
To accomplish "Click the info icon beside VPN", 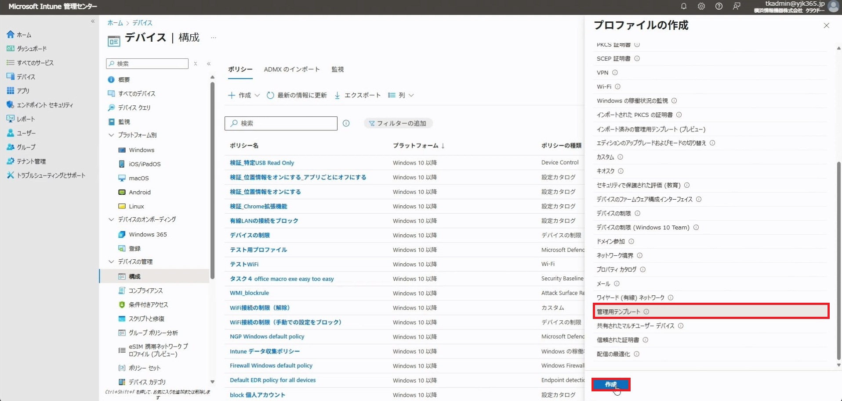I will [615, 73].
